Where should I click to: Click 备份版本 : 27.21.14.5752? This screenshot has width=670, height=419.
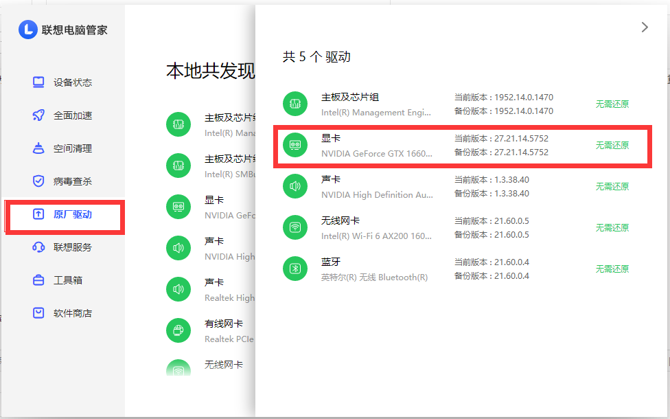(x=501, y=152)
